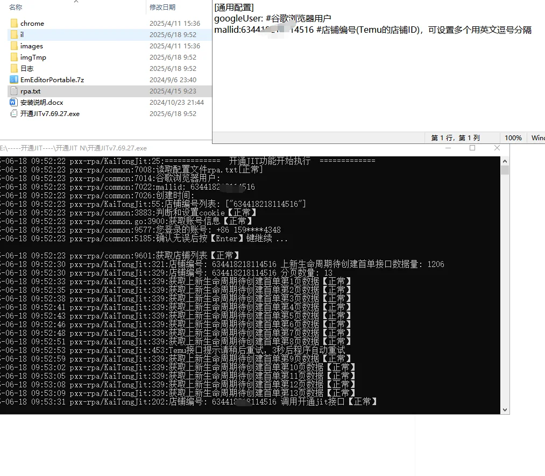Maximize the 开通JIT console window
This screenshot has height=476, width=545.
[472, 148]
